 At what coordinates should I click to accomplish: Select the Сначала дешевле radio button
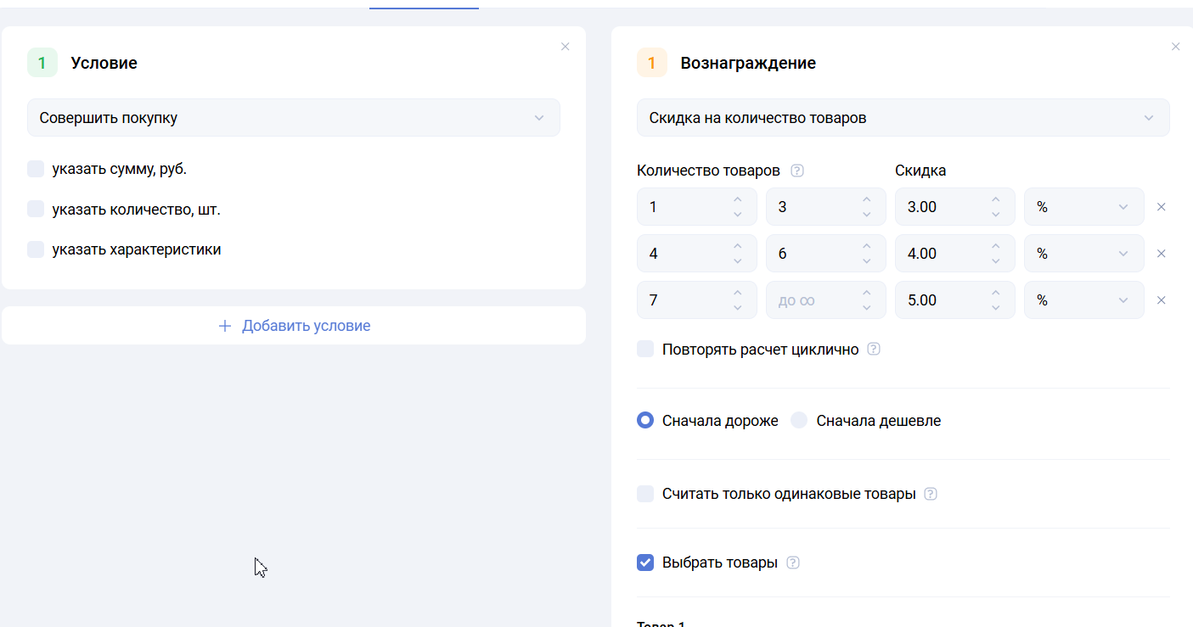pyautogui.click(x=799, y=421)
